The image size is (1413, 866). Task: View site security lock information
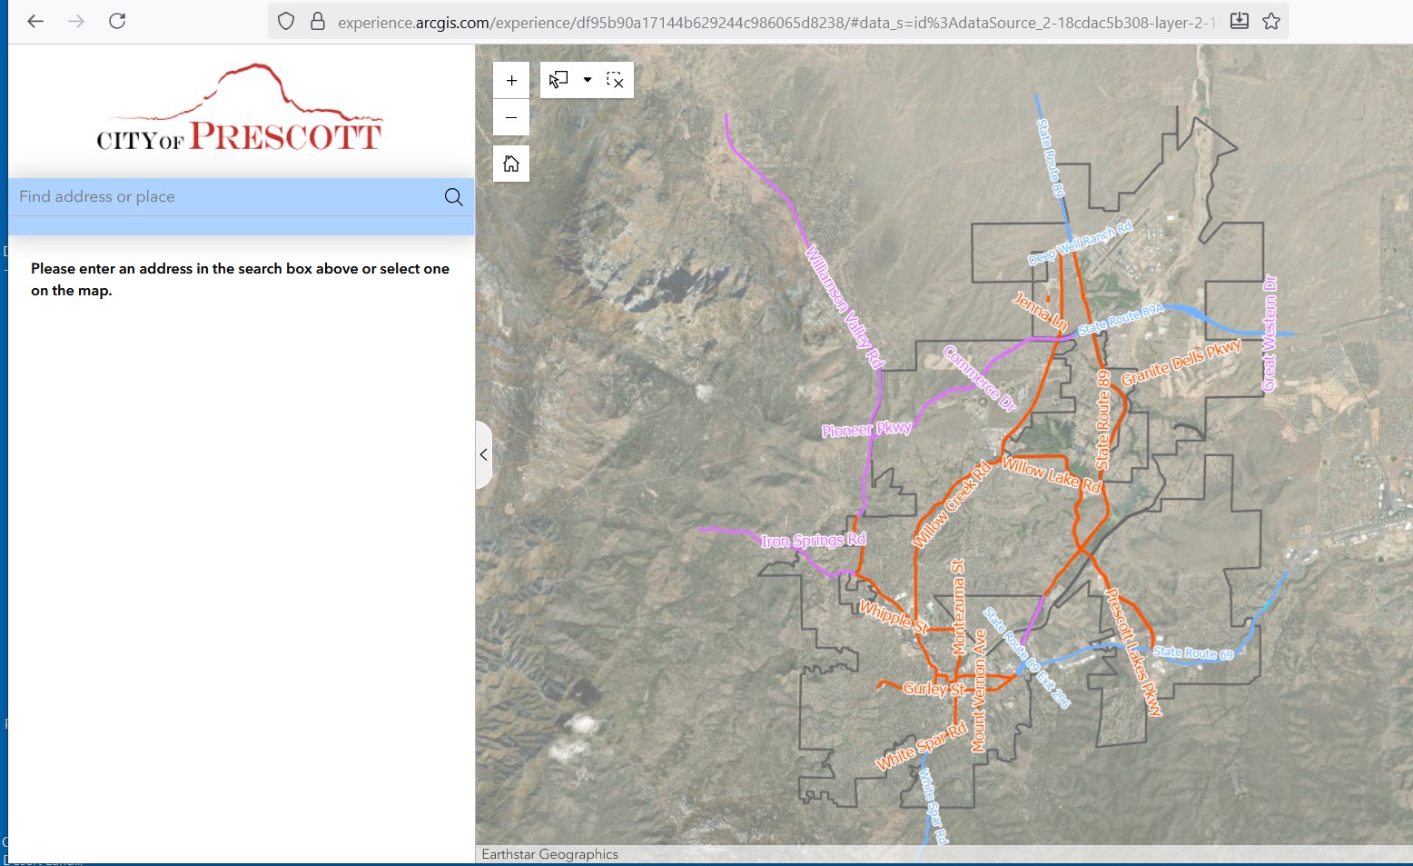(318, 21)
